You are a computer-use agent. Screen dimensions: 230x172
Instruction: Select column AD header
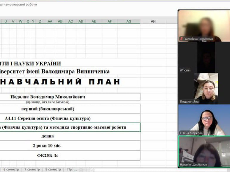(x=81, y=21)
